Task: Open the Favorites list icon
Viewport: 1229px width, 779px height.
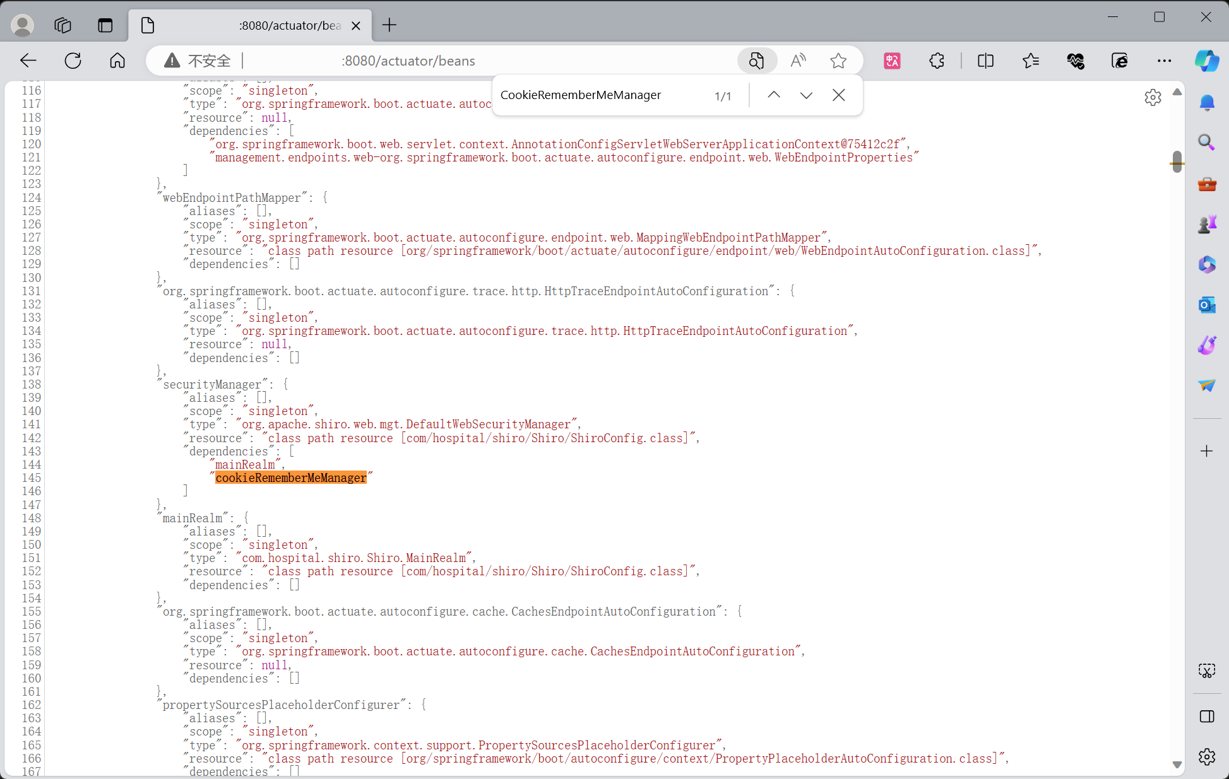Action: (x=1031, y=61)
